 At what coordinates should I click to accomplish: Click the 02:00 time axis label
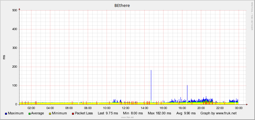31,108
